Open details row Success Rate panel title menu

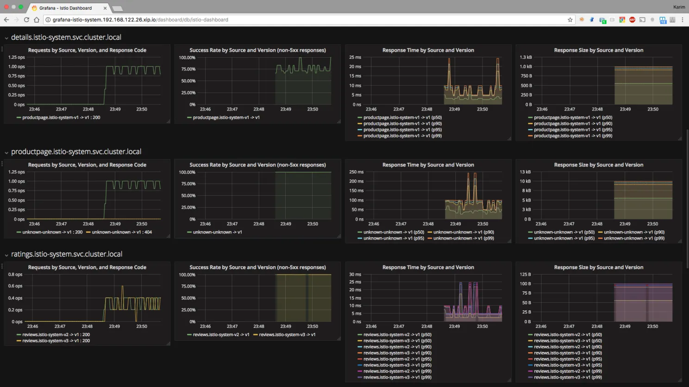(x=257, y=50)
